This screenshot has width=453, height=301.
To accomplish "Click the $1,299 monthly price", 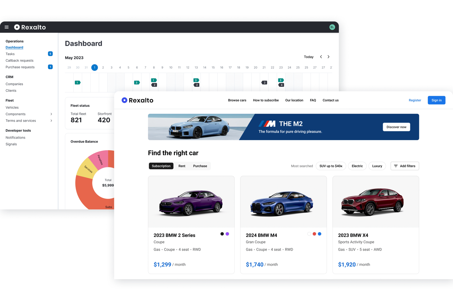I will point(162,265).
